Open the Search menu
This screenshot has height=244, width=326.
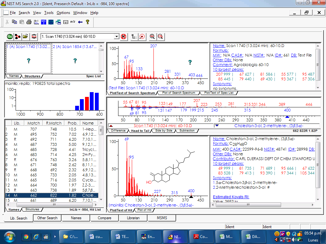point(24,13)
